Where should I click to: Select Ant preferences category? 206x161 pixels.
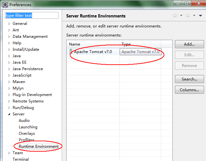point(16,30)
